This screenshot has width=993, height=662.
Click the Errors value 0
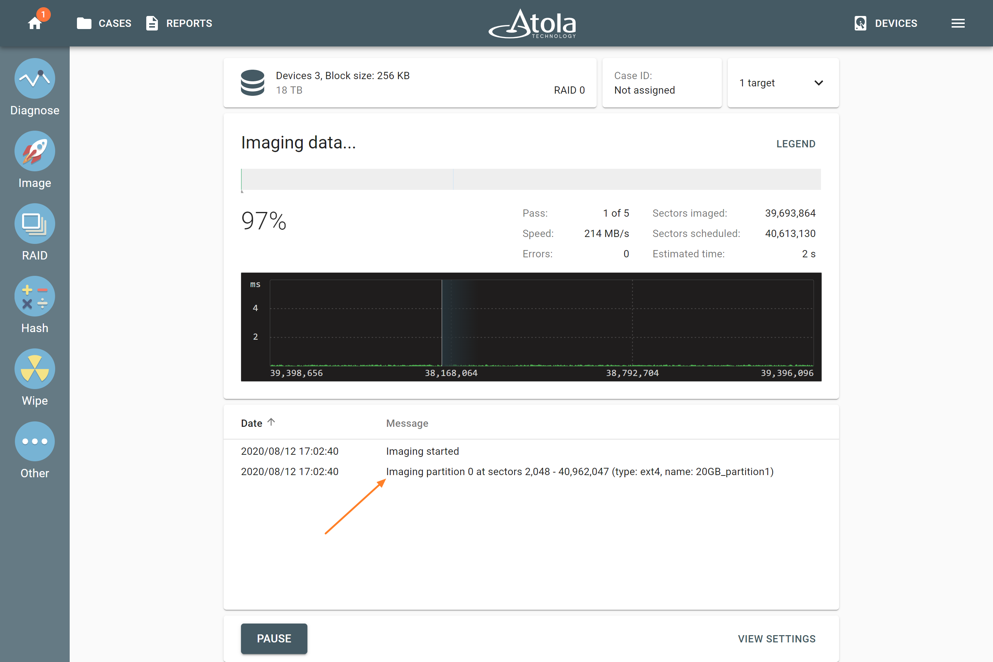[x=626, y=253]
